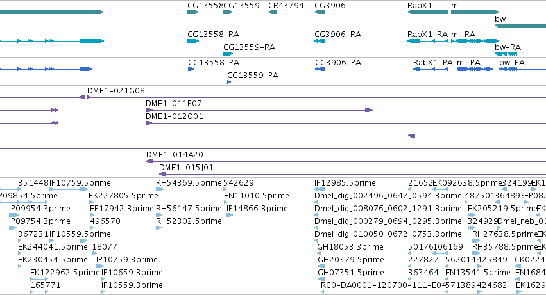This screenshot has width=546, height=295.
Task: Select the 367231 EST label
Action: pyautogui.click(x=33, y=234)
